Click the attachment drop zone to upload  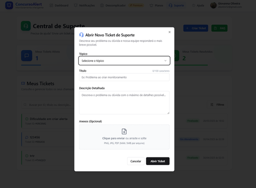click(x=124, y=137)
